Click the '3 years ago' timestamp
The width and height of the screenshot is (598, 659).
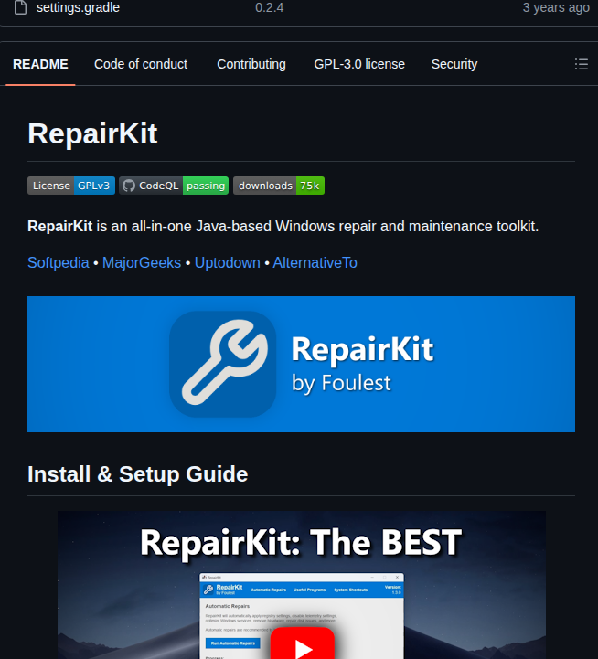click(556, 7)
